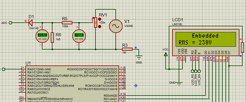This screenshot has height=102, width=246.
Task: Click the 1N4148 value label
Action: 34,28
